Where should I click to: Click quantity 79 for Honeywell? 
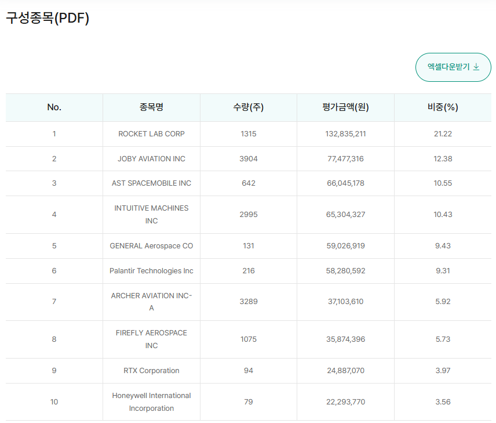tap(249, 402)
